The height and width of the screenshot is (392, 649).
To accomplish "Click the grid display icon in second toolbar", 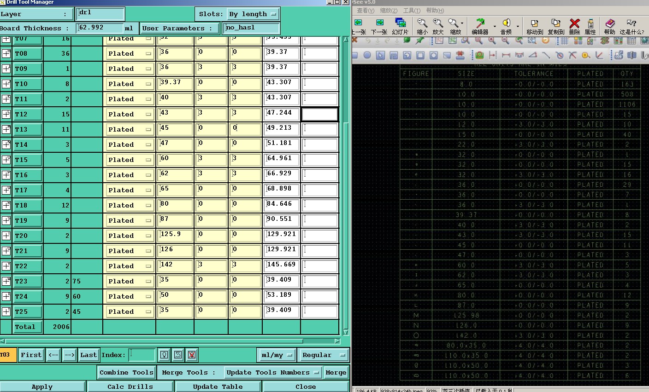I will [x=564, y=40].
